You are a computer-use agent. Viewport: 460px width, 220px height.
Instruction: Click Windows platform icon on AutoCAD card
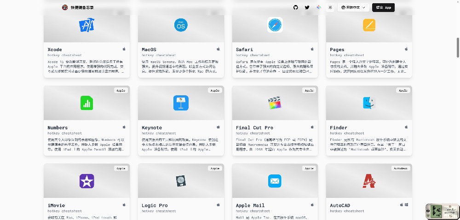(x=407, y=205)
